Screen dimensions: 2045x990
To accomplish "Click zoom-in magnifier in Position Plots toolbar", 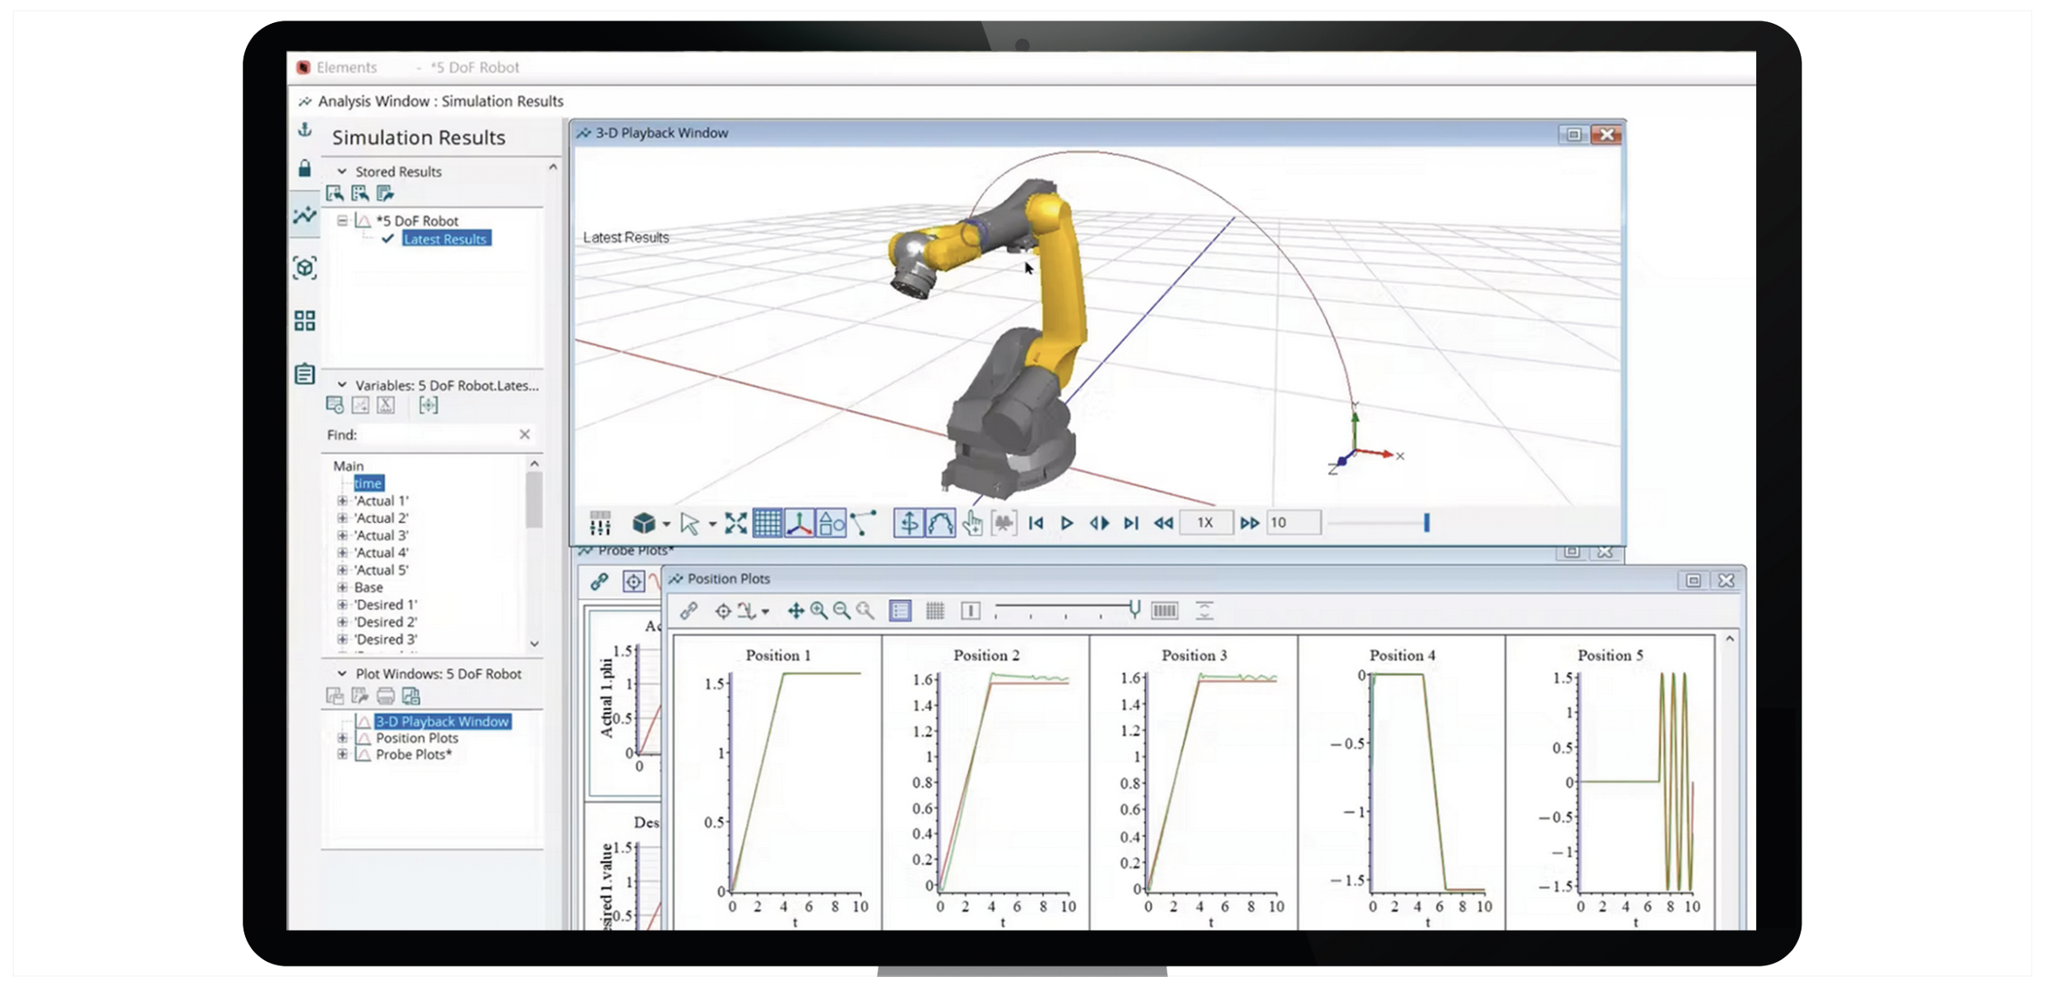I will point(818,610).
